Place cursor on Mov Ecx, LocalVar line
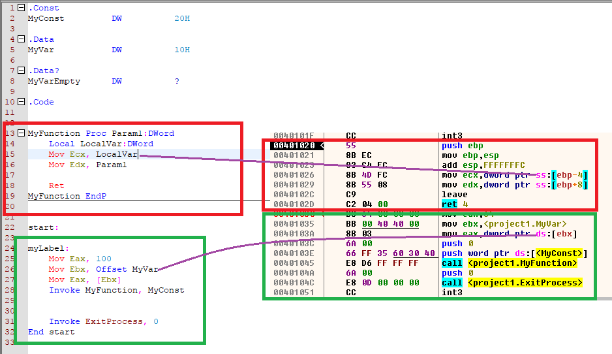This screenshot has width=612, height=354. (x=93, y=154)
